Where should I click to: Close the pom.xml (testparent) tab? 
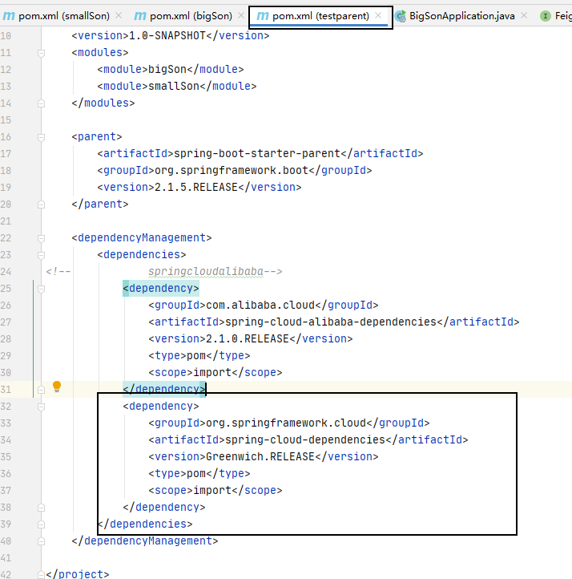click(x=378, y=15)
